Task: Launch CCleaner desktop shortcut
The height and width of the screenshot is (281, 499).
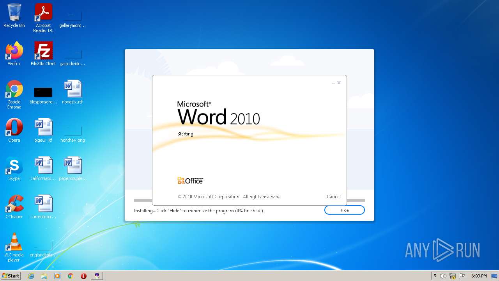Action: coord(14,207)
